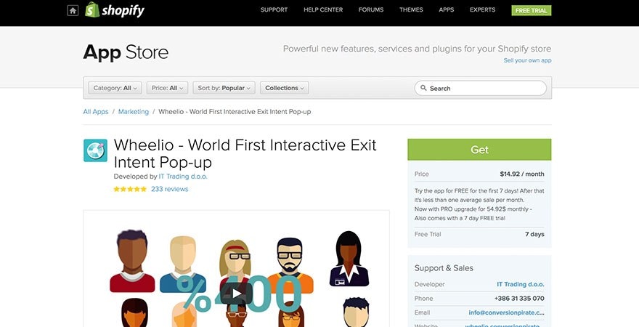Viewport: 639px width, 327px height.
Task: Click inside the Search input field
Action: pyautogui.click(x=487, y=88)
